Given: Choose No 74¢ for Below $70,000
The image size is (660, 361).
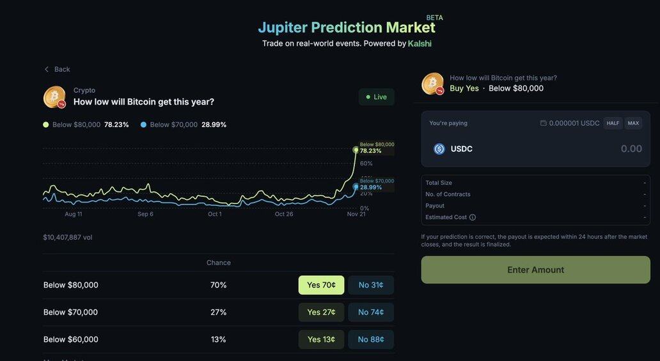Looking at the screenshot, I should click(371, 312).
